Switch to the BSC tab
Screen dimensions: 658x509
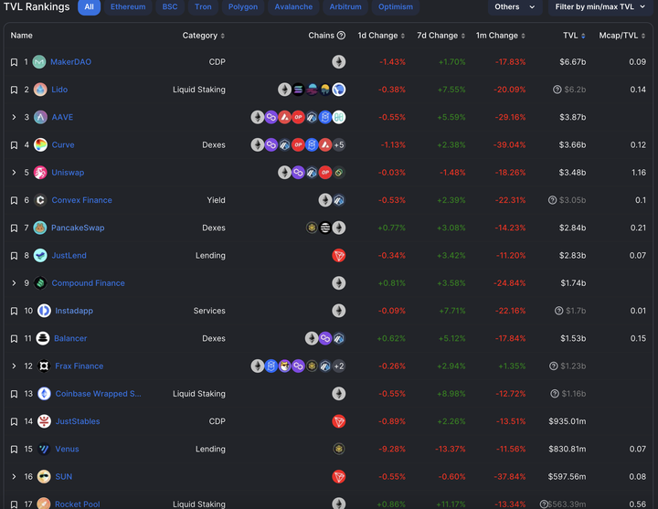pyautogui.click(x=170, y=6)
